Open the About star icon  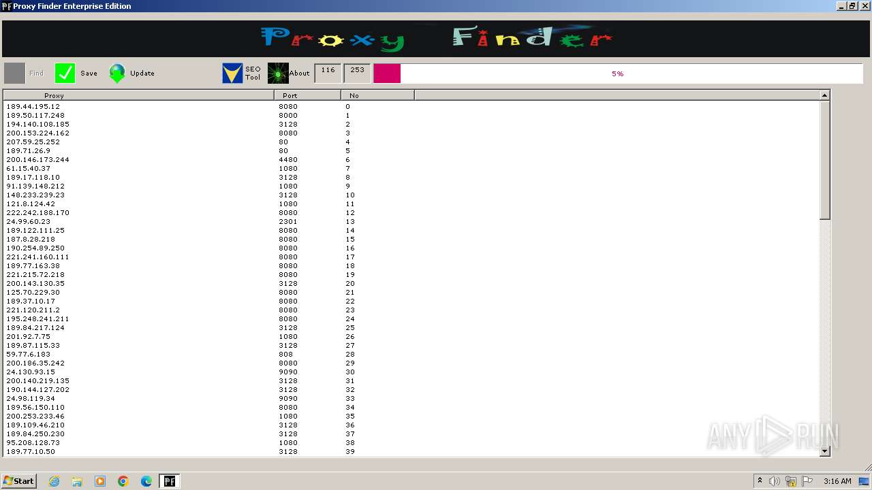[x=277, y=73]
